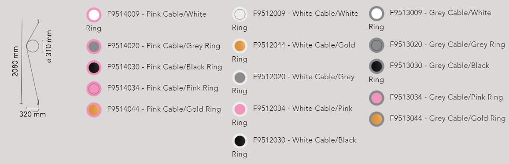Select the Pink Cable/White Ring swatch
This screenshot has width=509, height=164.
pyautogui.click(x=94, y=15)
